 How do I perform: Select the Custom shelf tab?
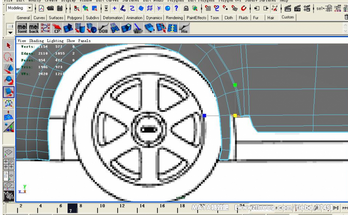pyautogui.click(x=288, y=17)
